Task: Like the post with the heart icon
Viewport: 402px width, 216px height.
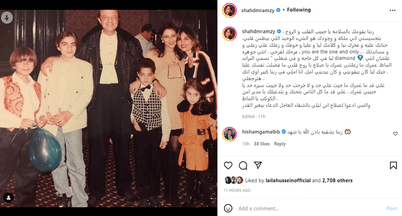Action: coord(228,166)
